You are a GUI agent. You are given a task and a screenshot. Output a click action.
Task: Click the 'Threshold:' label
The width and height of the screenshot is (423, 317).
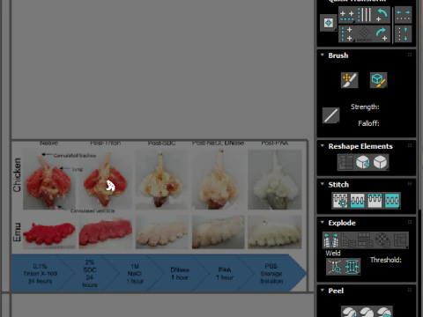(x=386, y=260)
